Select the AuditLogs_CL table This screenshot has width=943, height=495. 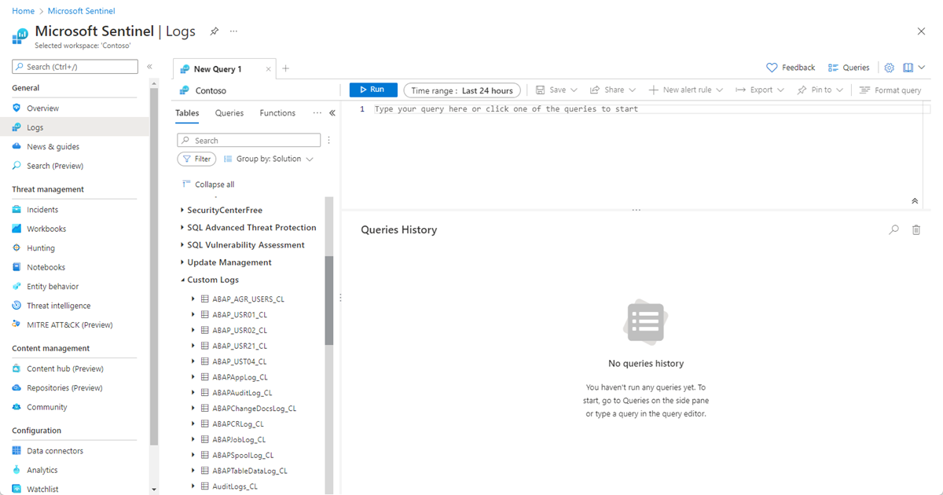tap(235, 486)
